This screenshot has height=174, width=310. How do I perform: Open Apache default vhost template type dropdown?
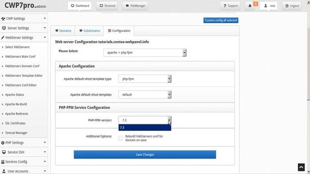pos(145,79)
